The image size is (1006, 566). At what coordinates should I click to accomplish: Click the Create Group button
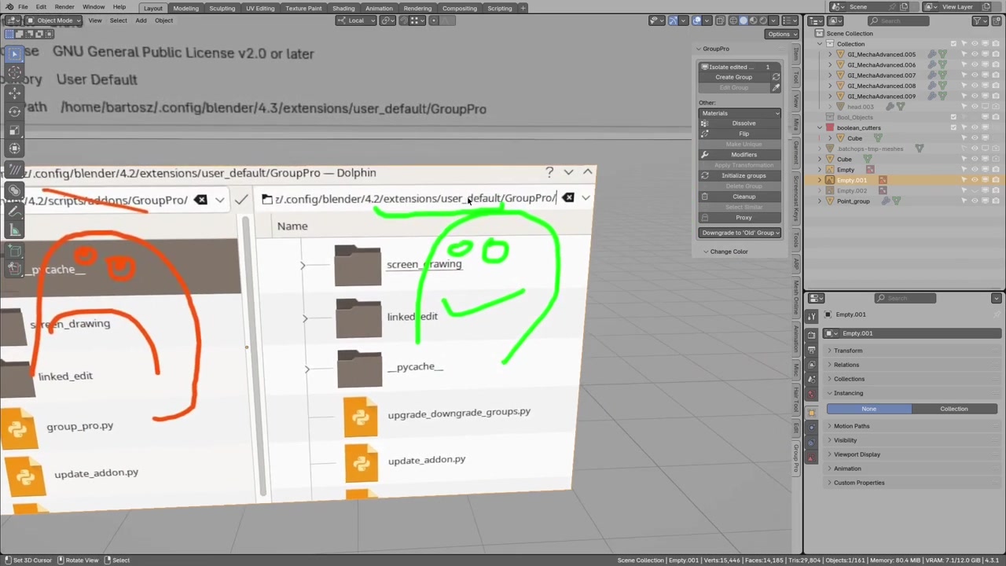point(733,77)
